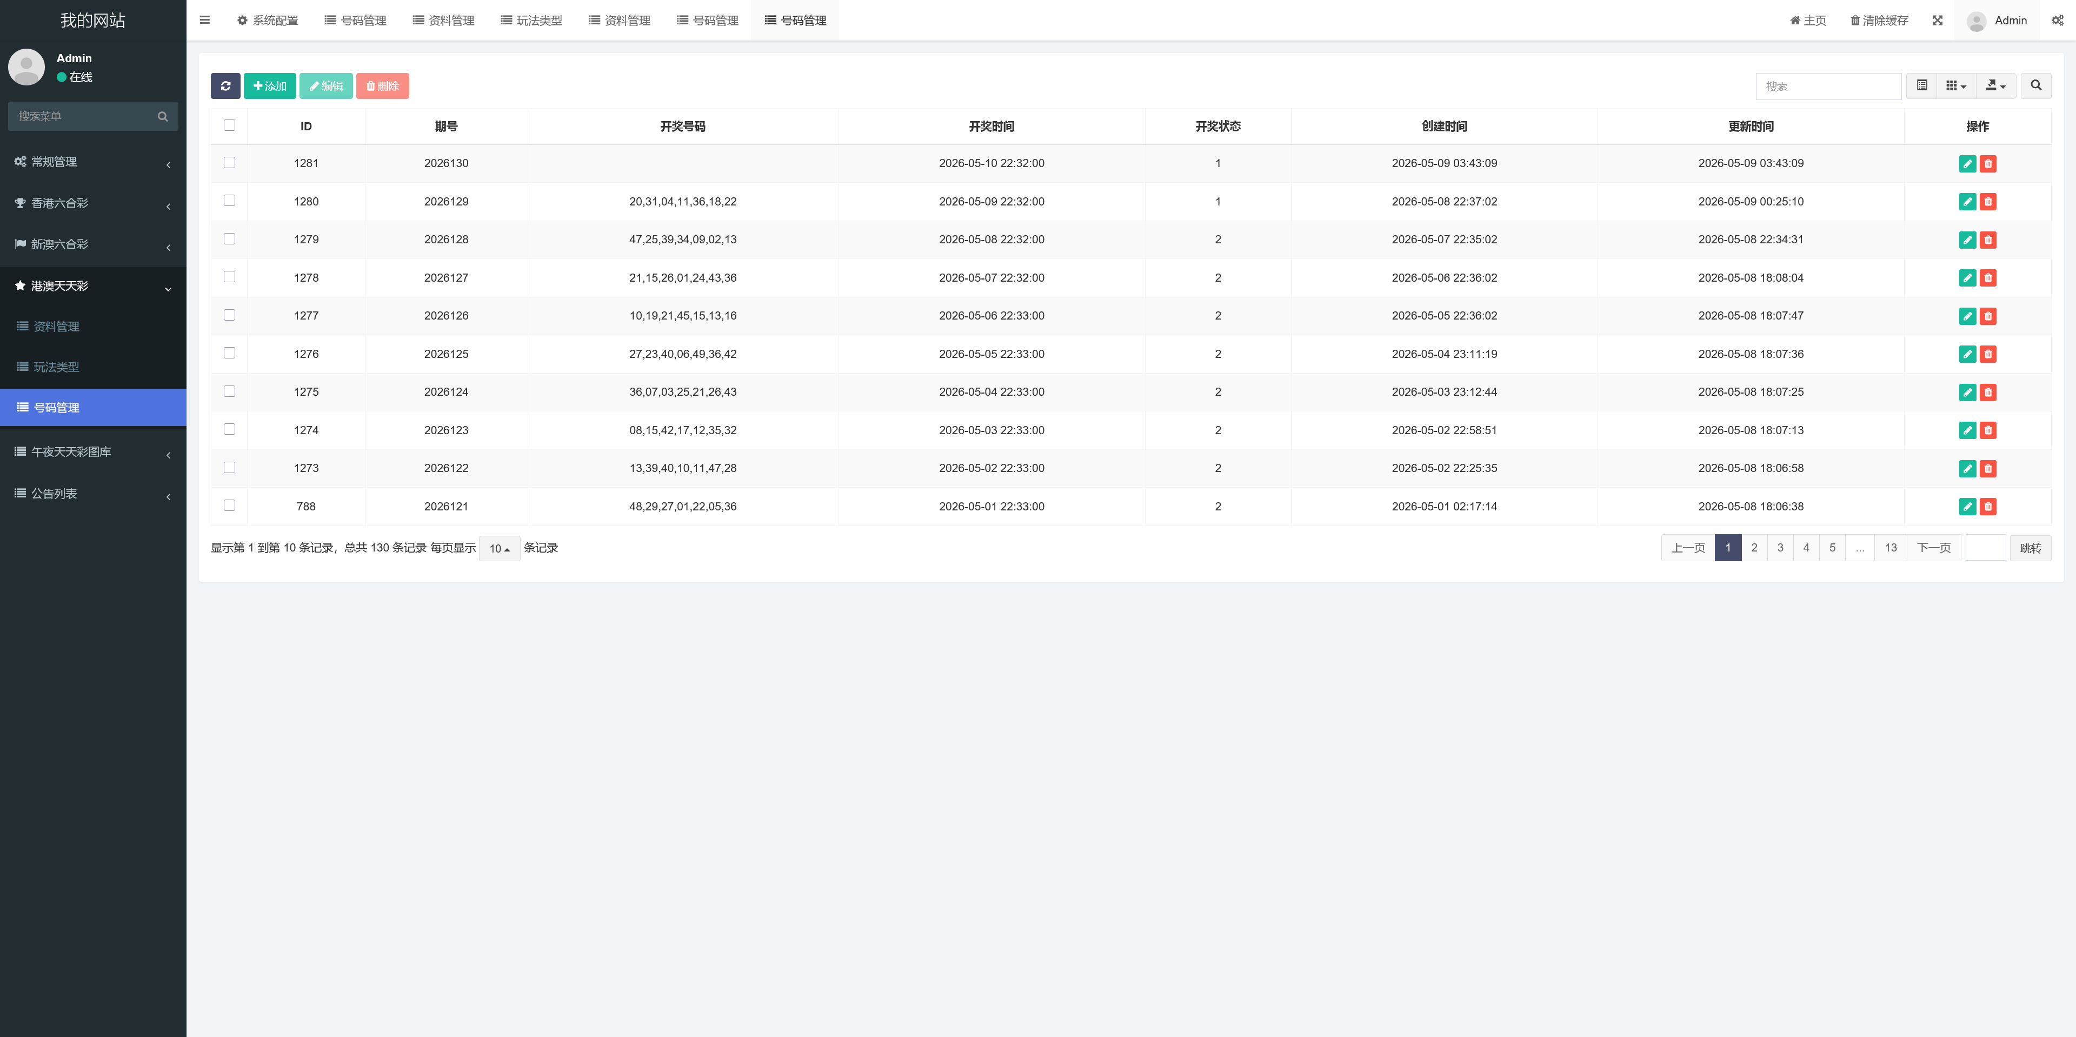Click the 添加 add button
This screenshot has width=2076, height=1037.
(x=270, y=86)
